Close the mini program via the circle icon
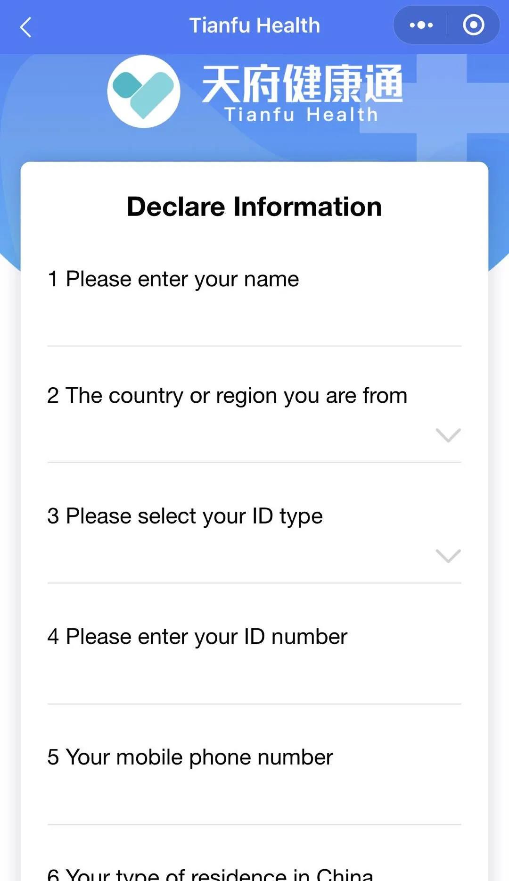This screenshot has height=881, width=509. point(473,25)
